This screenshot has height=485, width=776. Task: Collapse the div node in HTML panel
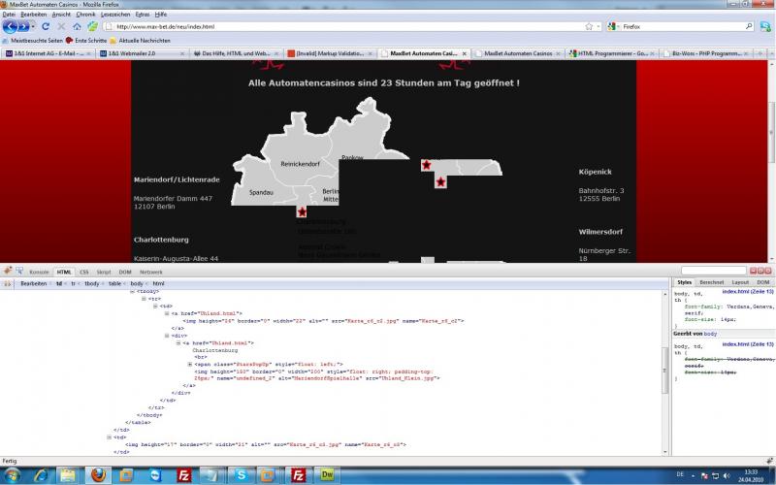click(x=166, y=336)
